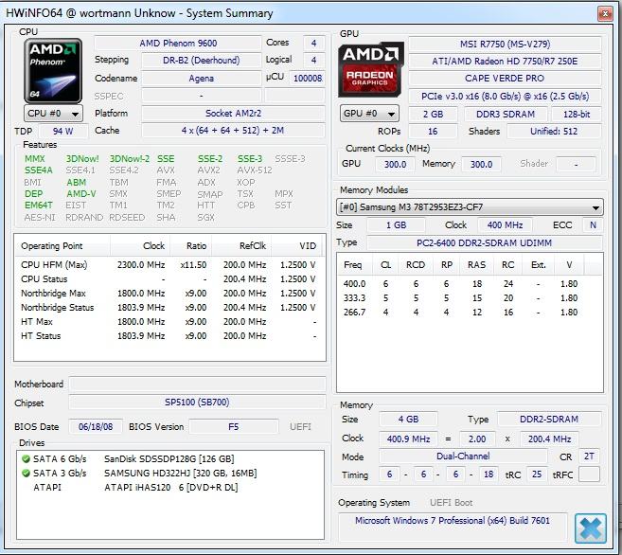Click the 128-bit bus width value
This screenshot has height=555, width=622.
point(577,115)
